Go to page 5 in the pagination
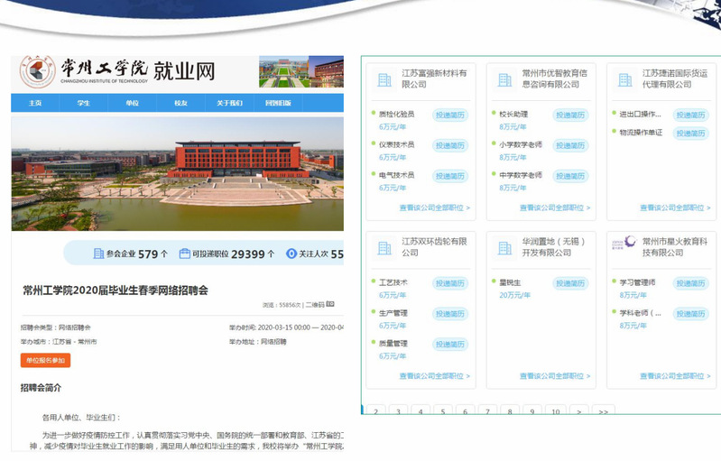The width and height of the screenshot is (721, 461). pyautogui.click(x=443, y=410)
